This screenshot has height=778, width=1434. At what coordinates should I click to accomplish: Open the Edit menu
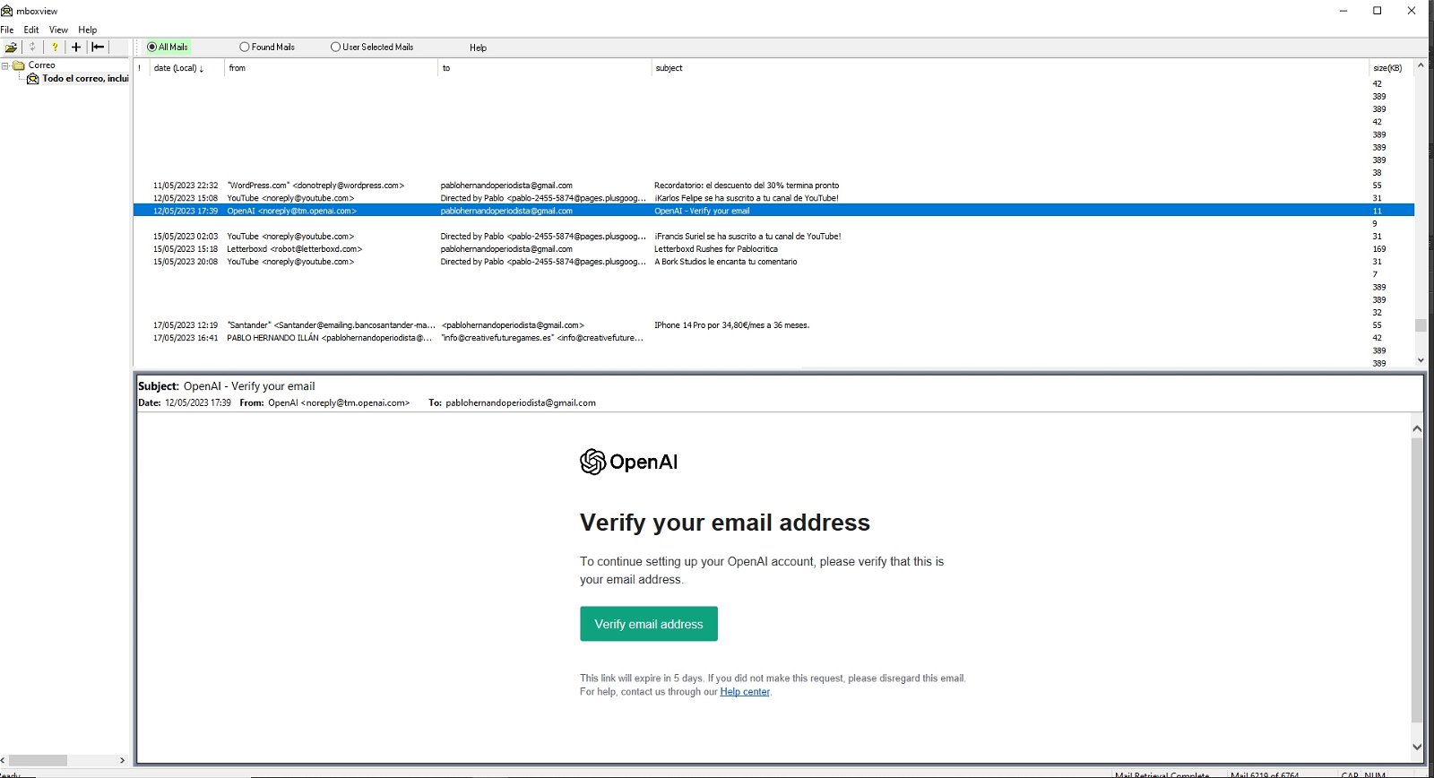point(31,30)
